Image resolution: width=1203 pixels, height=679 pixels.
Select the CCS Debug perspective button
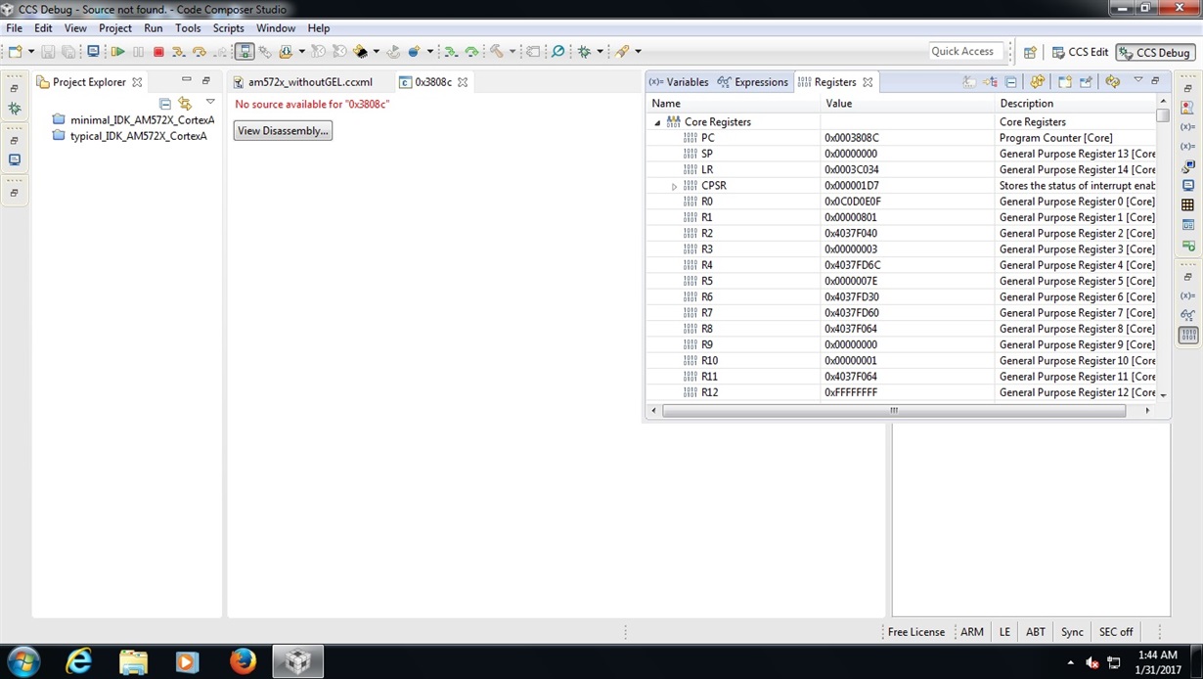coord(1156,53)
